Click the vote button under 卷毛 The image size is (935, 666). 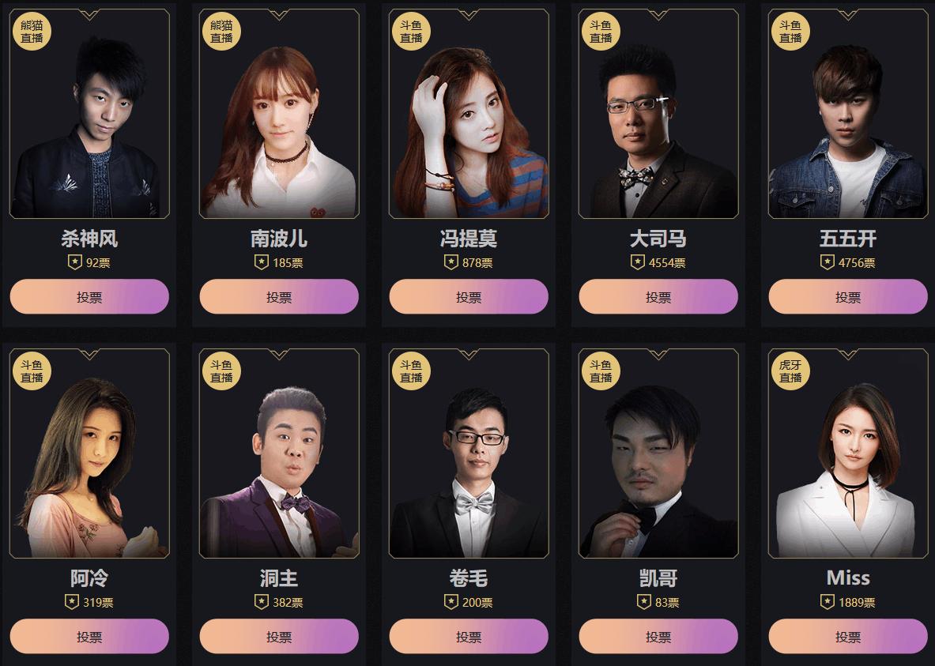point(469,636)
